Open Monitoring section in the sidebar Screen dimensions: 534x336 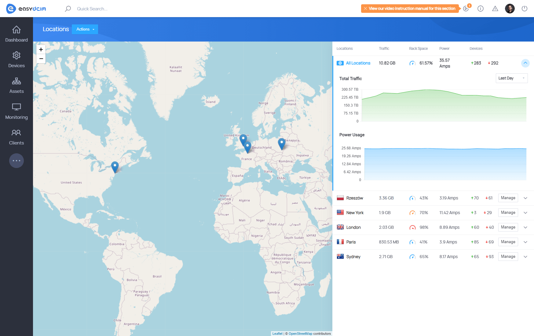coord(16,111)
